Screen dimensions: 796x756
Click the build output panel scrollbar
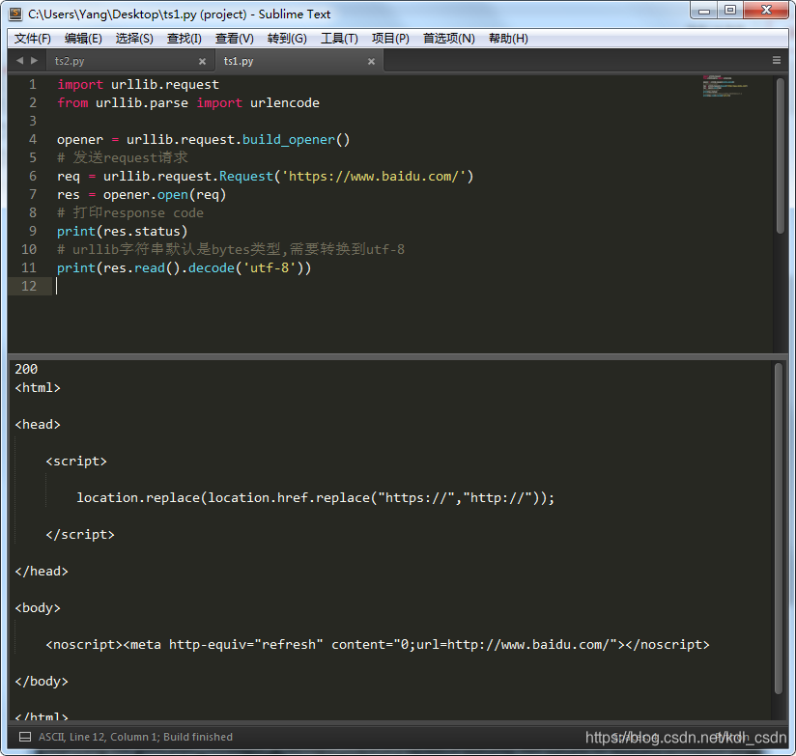click(x=779, y=528)
